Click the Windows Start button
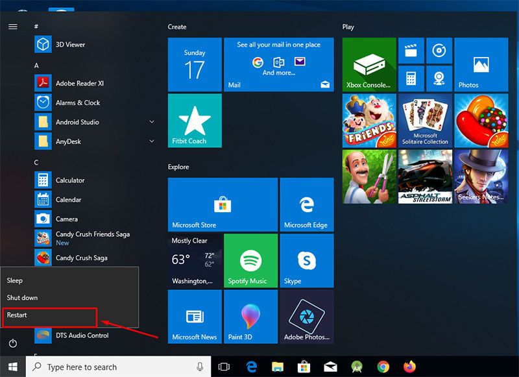This screenshot has height=377, width=519. [x=13, y=367]
